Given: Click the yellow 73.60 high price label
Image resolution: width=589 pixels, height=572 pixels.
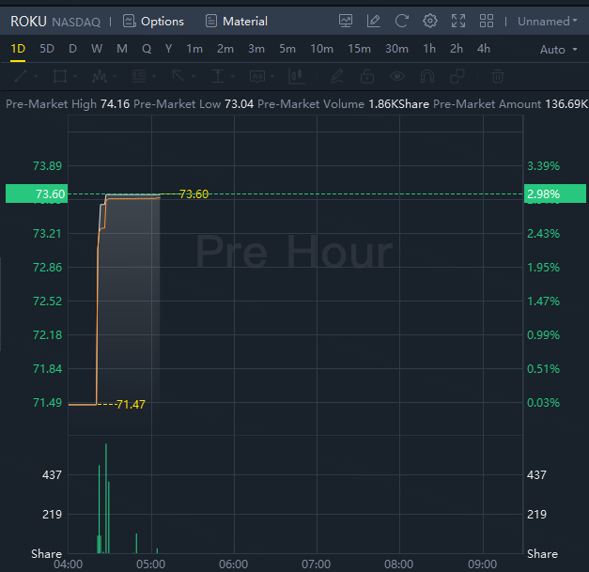Looking at the screenshot, I should [x=194, y=194].
